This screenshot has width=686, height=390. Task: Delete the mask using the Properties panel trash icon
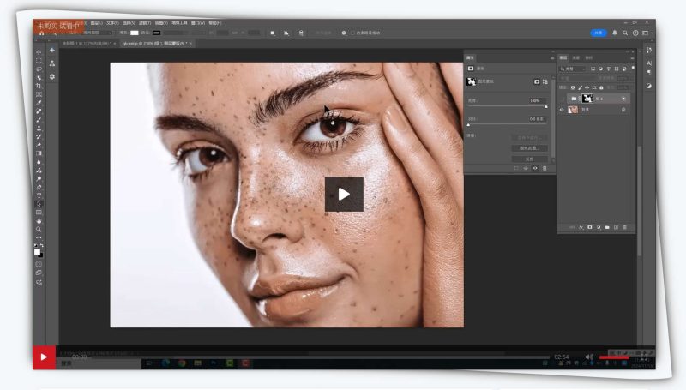(544, 168)
